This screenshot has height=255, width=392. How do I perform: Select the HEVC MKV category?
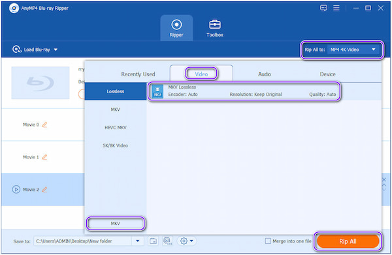point(116,128)
